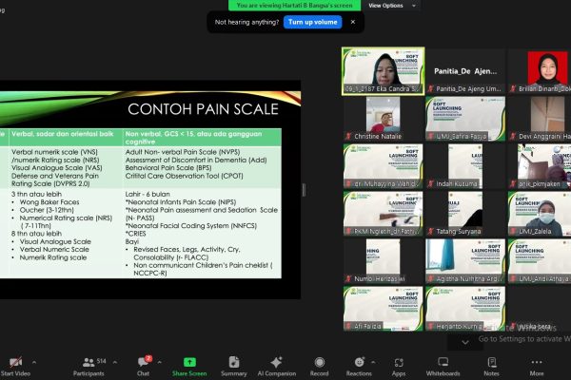The height and width of the screenshot is (380, 571).
Task: Click the Share Screen button
Action: (x=189, y=366)
